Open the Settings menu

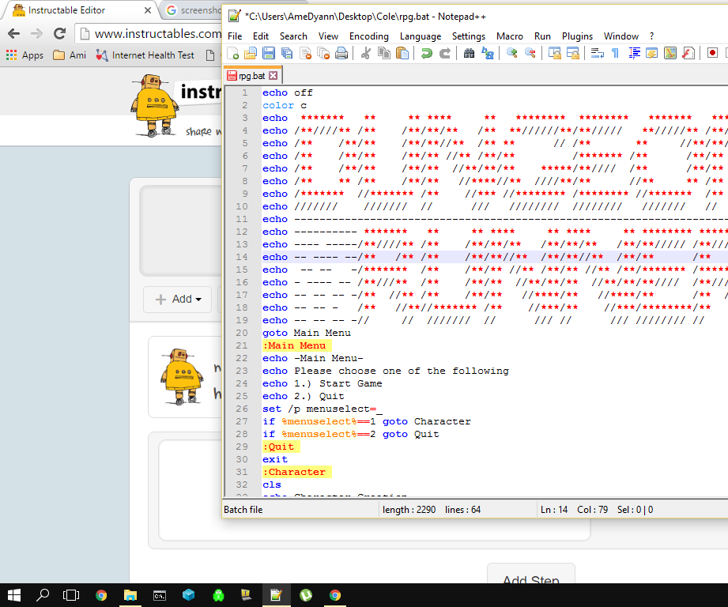(x=469, y=36)
